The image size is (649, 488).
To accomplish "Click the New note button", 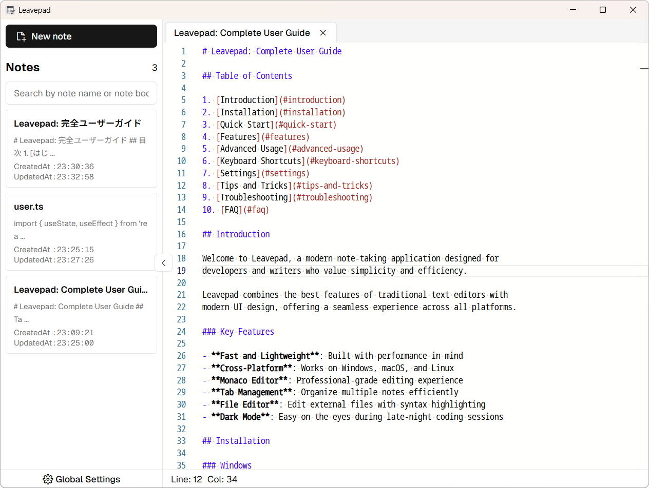I will (x=81, y=36).
